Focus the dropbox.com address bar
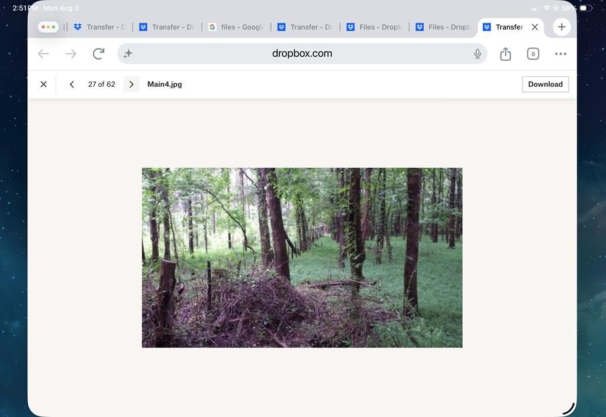Image resolution: width=606 pixels, height=417 pixels. click(302, 54)
